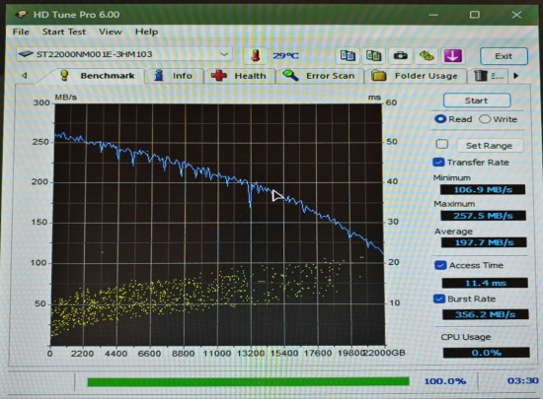This screenshot has width=543, height=399.
Task: Maximize the HD Tune Pro window
Action: click(x=475, y=15)
